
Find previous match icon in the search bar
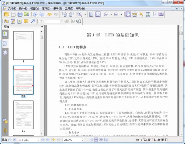[x=66, y=21]
